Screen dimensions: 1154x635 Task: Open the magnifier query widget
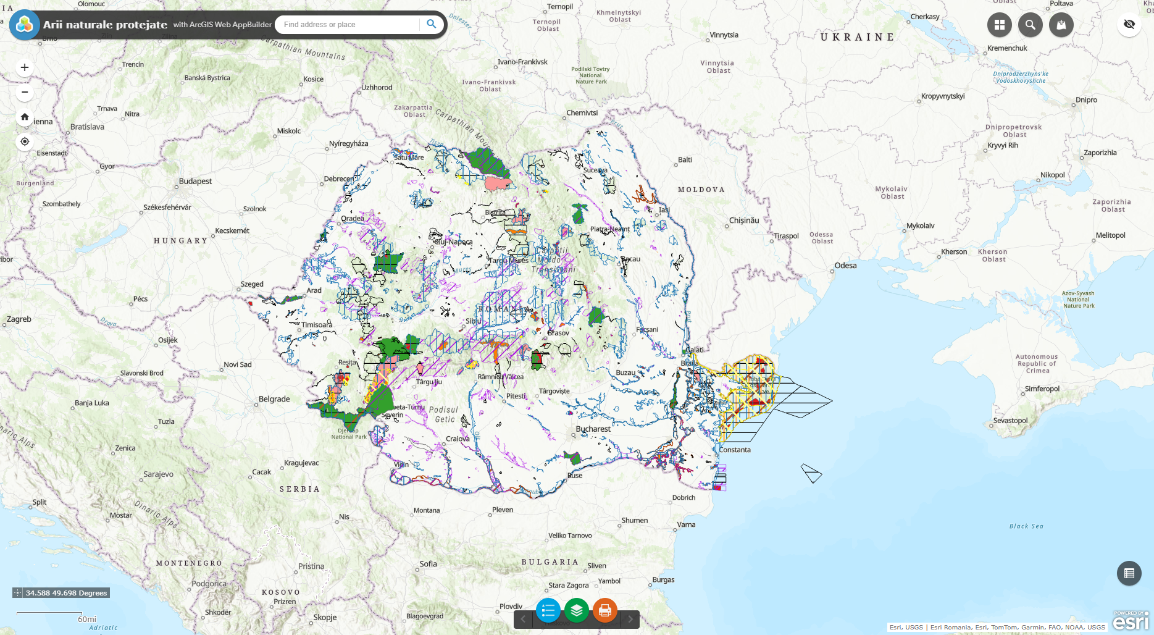1030,25
